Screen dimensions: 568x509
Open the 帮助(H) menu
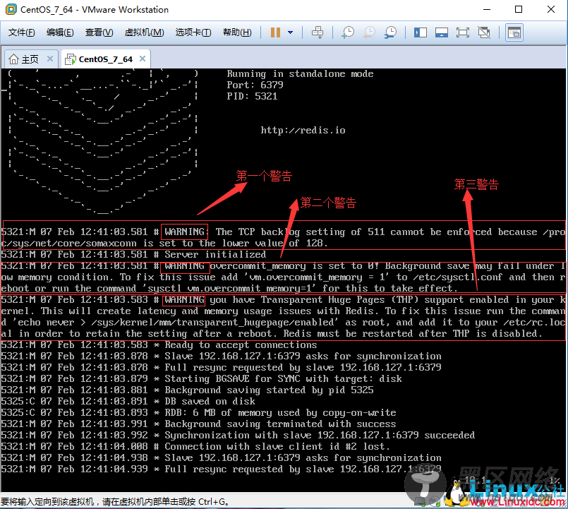pyautogui.click(x=237, y=32)
